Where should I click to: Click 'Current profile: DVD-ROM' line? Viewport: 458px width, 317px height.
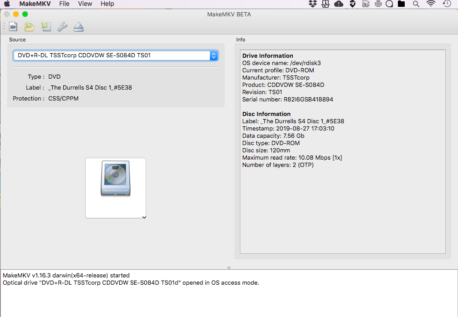pyautogui.click(x=278, y=70)
